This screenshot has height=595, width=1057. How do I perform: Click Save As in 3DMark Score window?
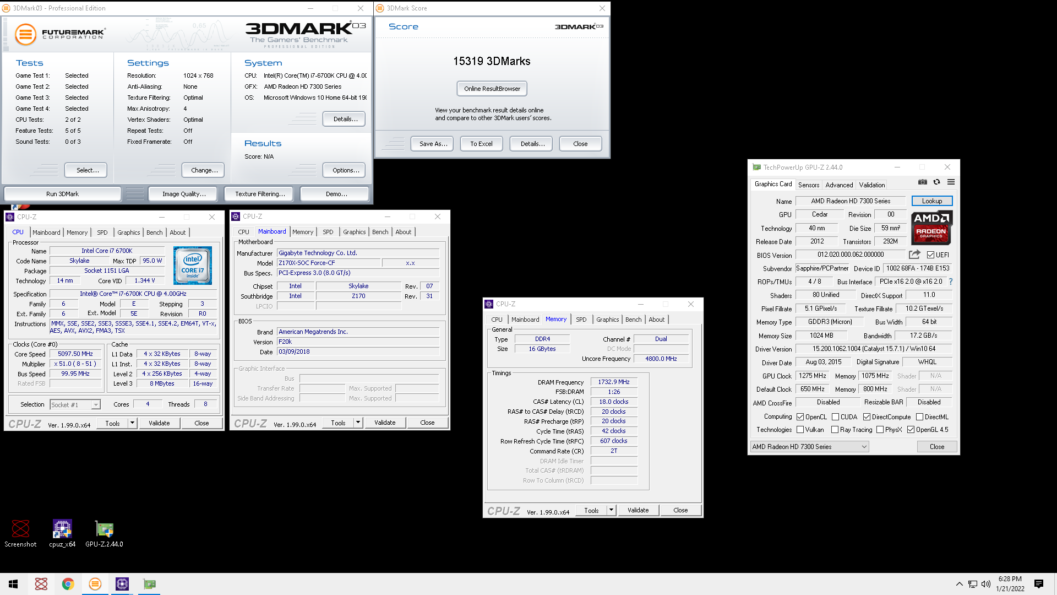pos(433,144)
